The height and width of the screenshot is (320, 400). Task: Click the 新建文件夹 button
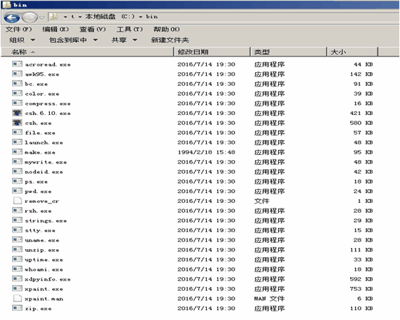[x=170, y=40]
